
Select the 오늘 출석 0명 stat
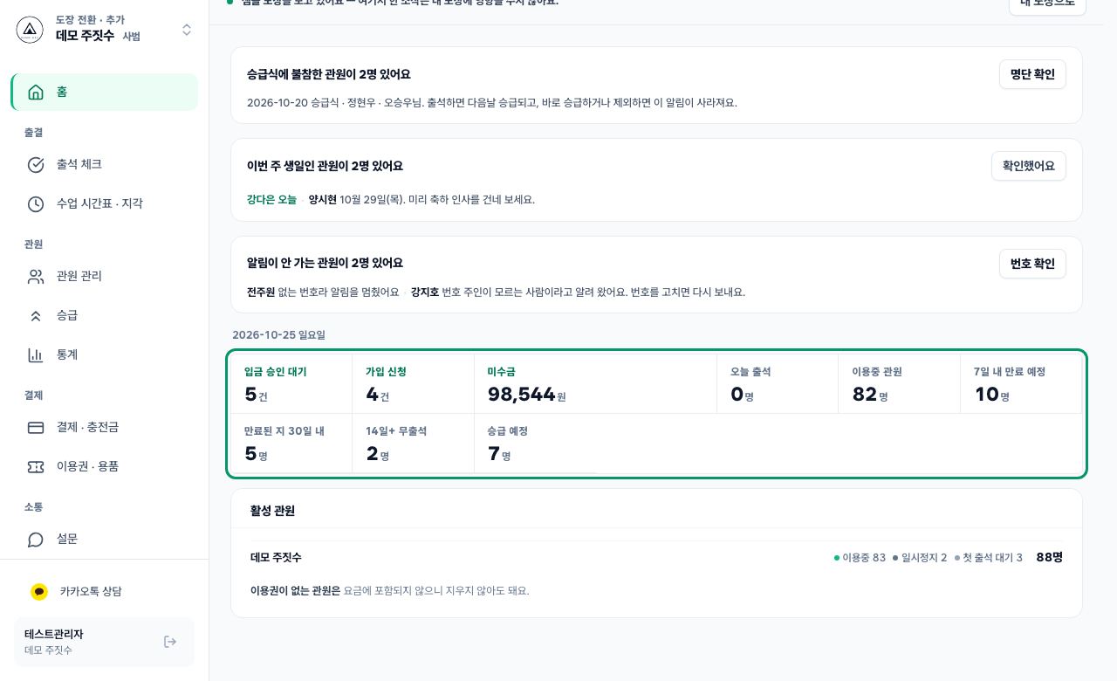tap(778, 383)
